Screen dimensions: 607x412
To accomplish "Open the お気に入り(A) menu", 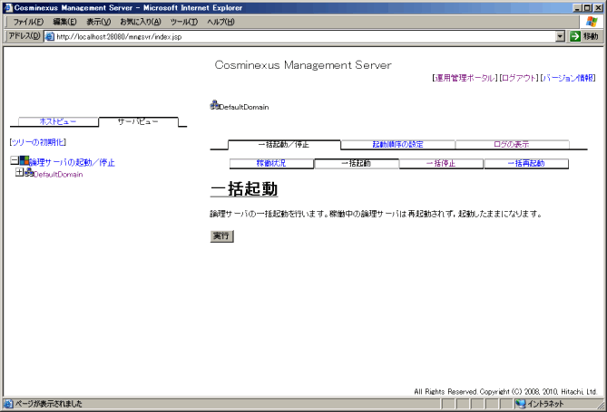I will 140,22.
